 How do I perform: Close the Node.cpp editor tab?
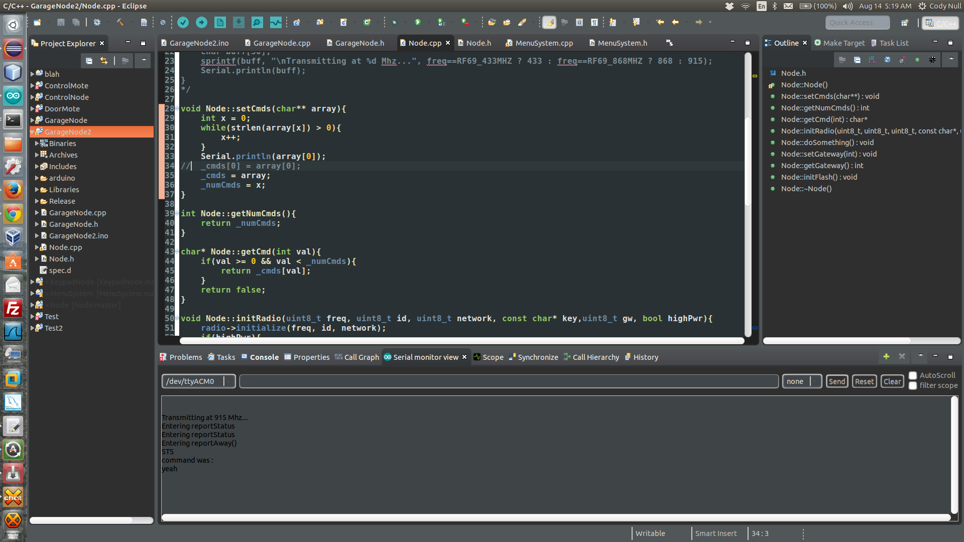point(448,43)
